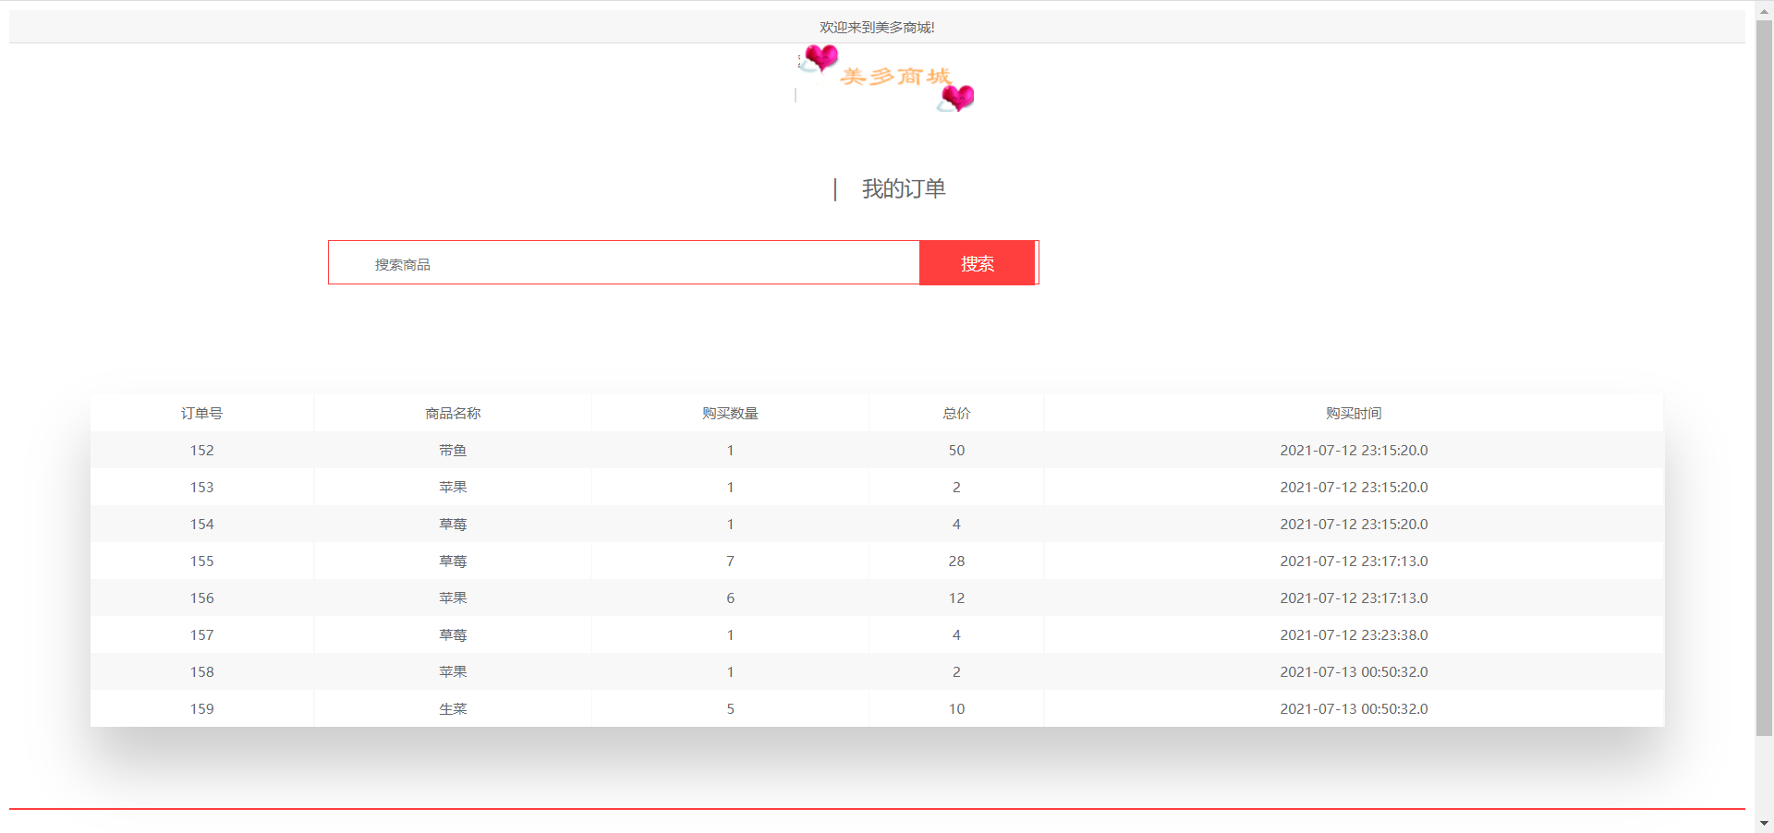Click the 商品名称 column header
The height and width of the screenshot is (833, 1774).
(x=453, y=413)
